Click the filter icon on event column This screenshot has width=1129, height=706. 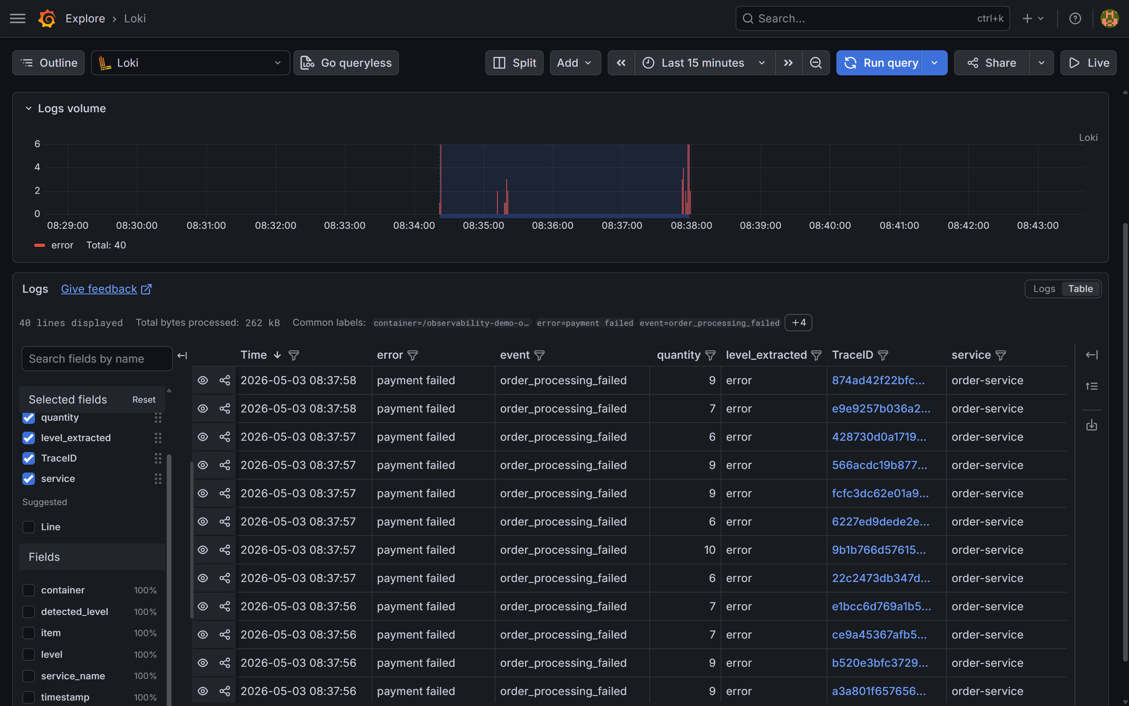click(x=539, y=355)
